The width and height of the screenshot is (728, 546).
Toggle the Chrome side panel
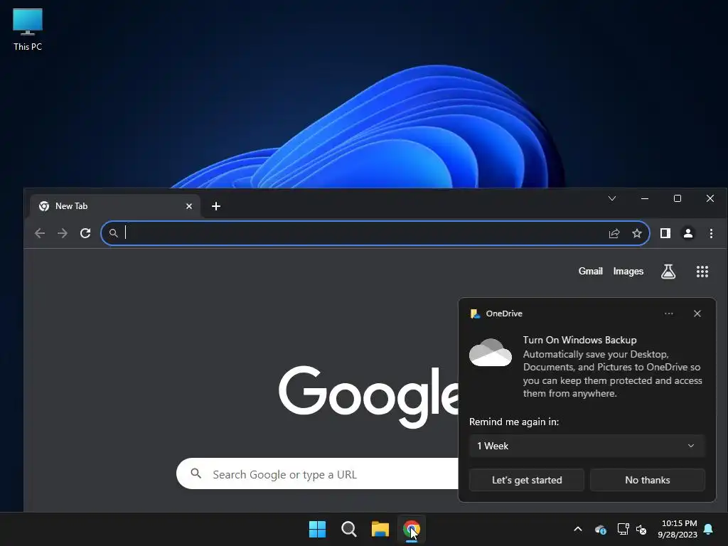pyautogui.click(x=665, y=233)
